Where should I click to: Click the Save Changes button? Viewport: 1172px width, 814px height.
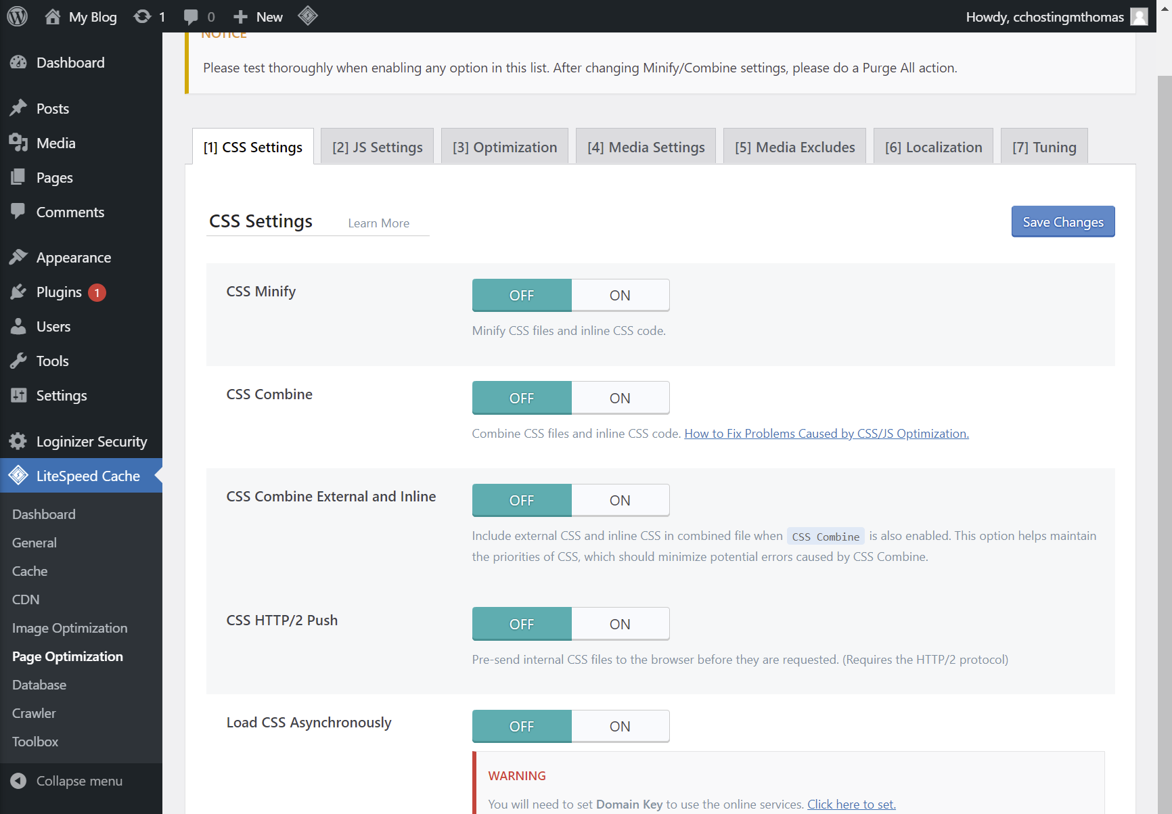pos(1062,222)
